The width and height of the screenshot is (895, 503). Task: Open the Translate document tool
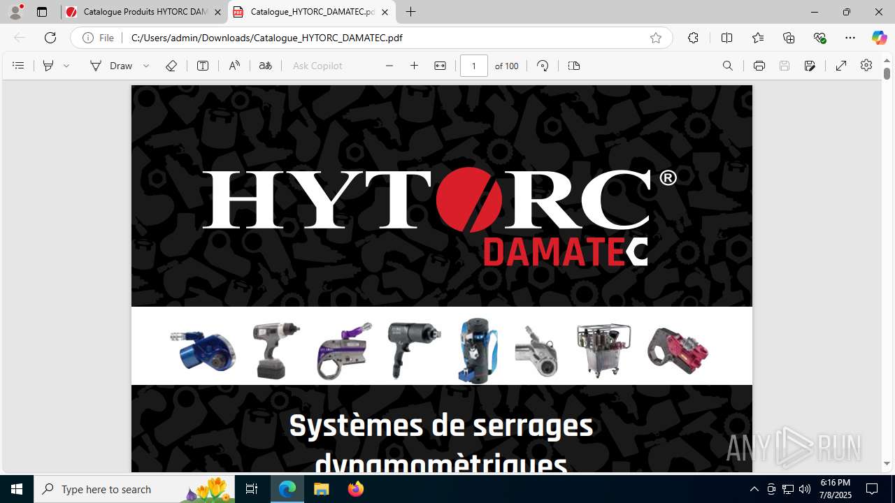coord(265,66)
